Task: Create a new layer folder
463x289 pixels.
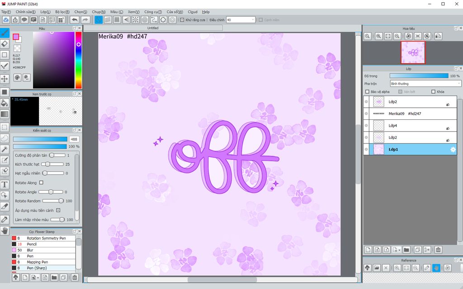Action: pyautogui.click(x=406, y=250)
